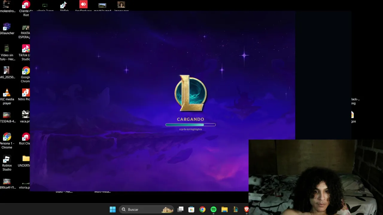Open the Windows Start menu

tap(113, 209)
